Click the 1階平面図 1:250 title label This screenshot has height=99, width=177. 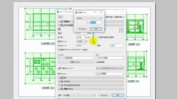[48, 88]
